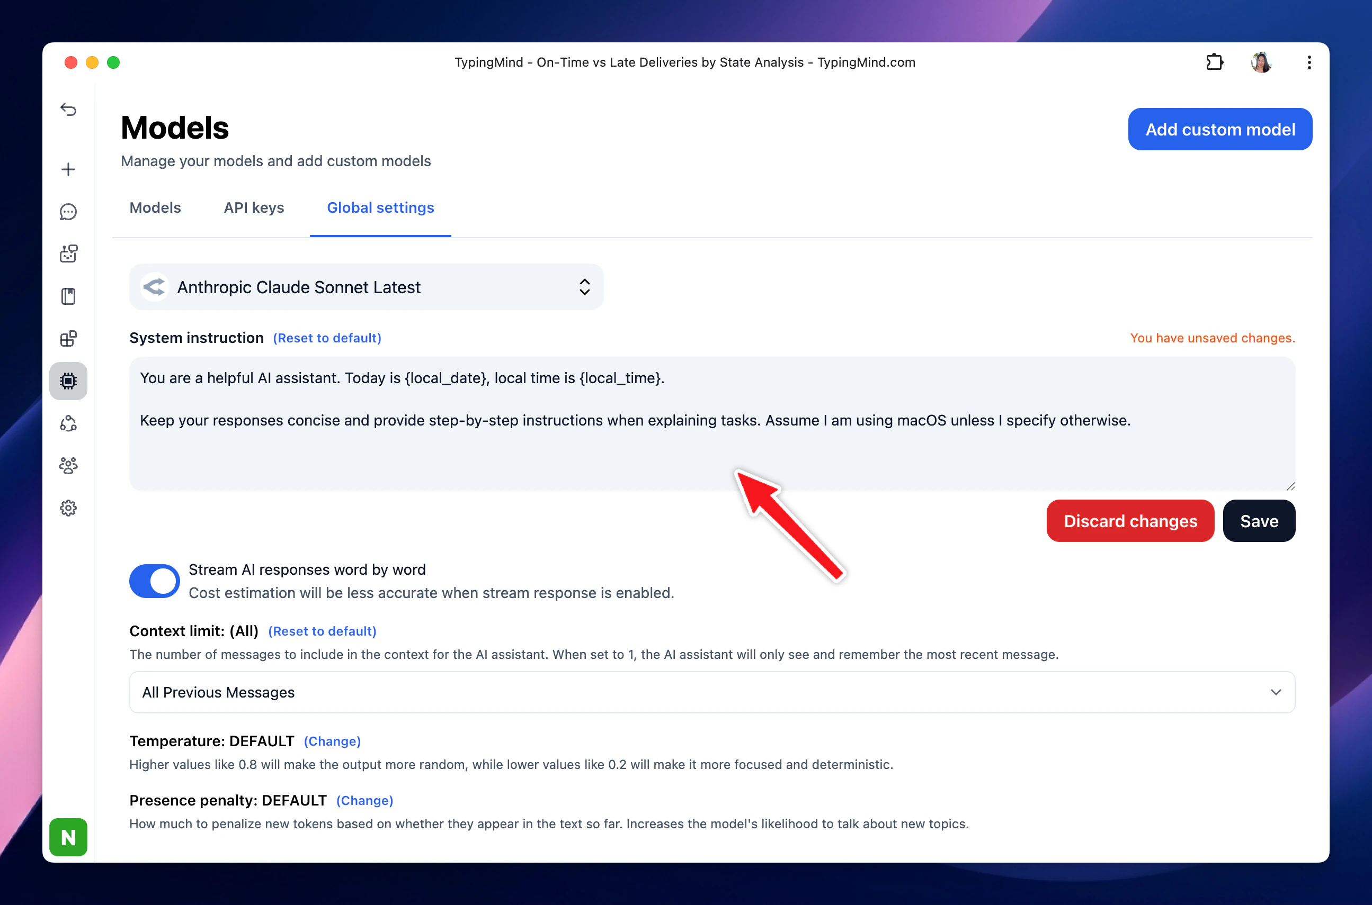Click the "Presence penalty: DEFAULT" label

coord(228,801)
